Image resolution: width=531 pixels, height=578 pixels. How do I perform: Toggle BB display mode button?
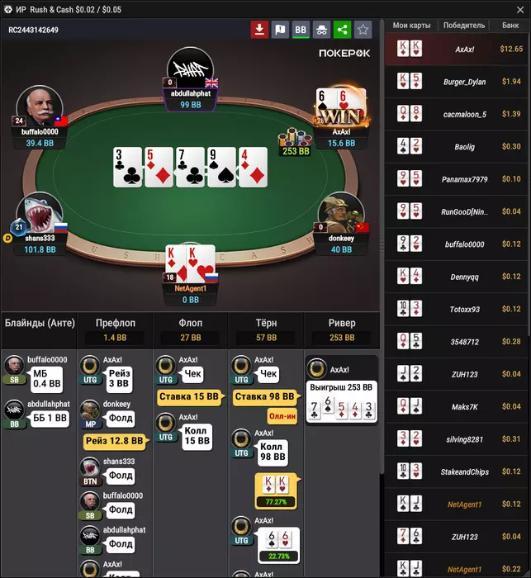tap(301, 30)
